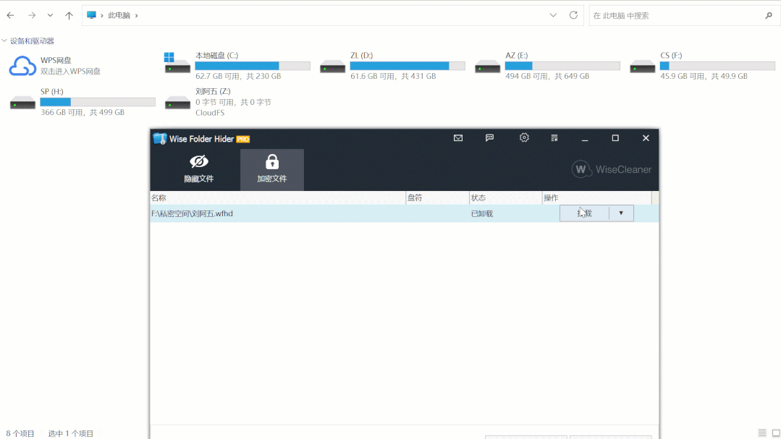This screenshot has width=781, height=439.
Task: Click the mail icon in Wise Folder Hider
Action: tap(458, 138)
